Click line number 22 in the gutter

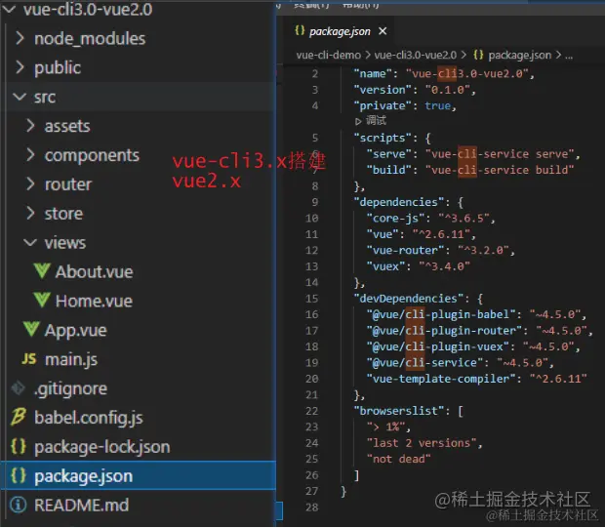tap(311, 411)
